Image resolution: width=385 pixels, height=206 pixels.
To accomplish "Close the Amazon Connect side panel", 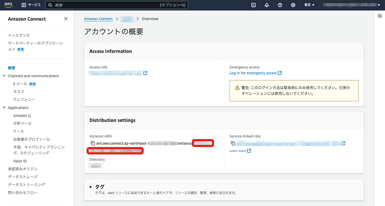I will (66, 19).
